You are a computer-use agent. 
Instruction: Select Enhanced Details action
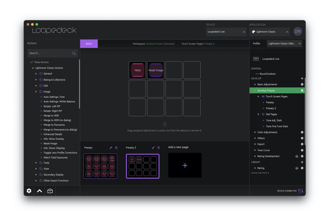(x=53, y=134)
